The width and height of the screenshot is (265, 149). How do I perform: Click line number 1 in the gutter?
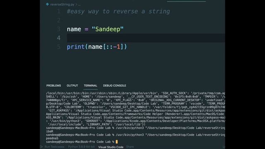tap(59, 11)
